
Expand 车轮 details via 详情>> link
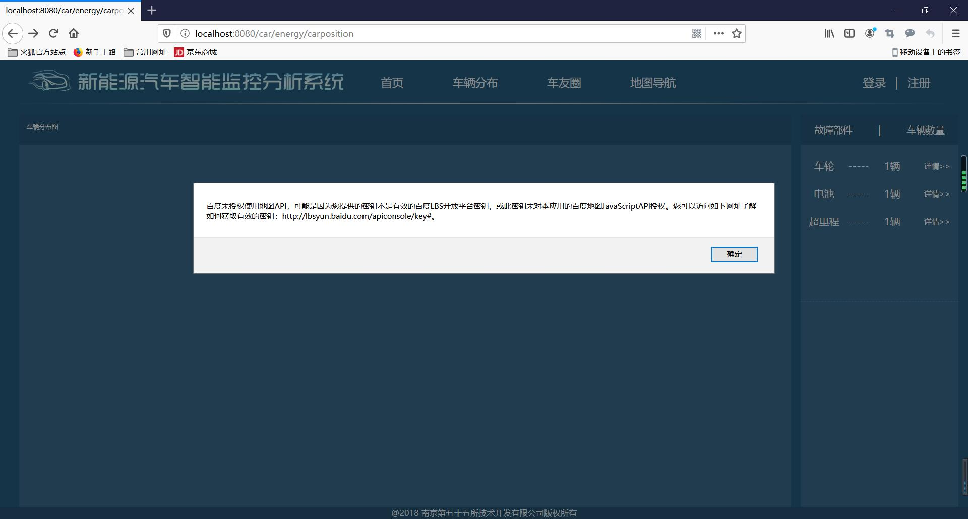pyautogui.click(x=936, y=166)
